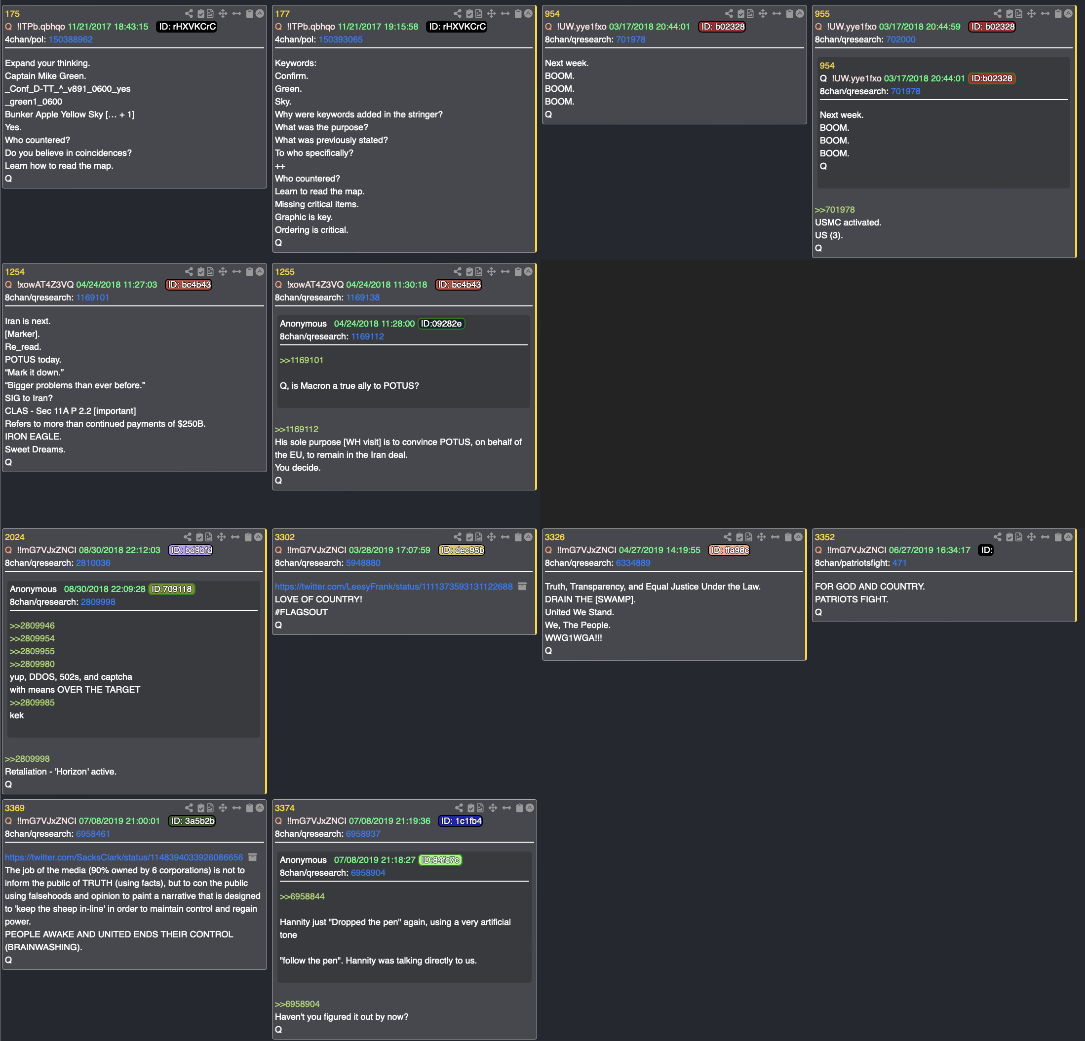Click the image file icon on post 175
Screen dimensions: 1085x1041
[x=210, y=13]
